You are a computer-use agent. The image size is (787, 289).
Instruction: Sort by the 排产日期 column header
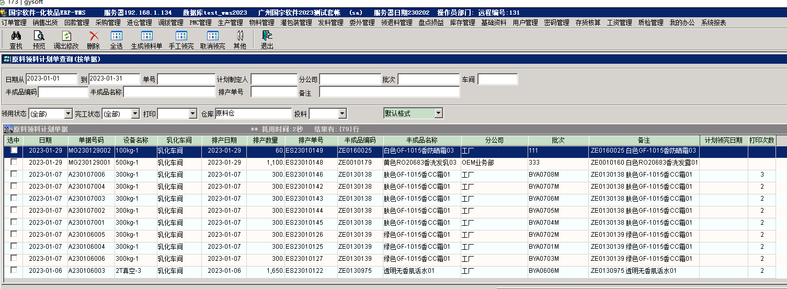click(224, 141)
